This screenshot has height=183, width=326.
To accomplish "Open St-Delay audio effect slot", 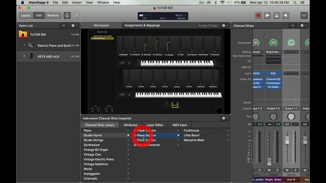I will coord(273,87).
